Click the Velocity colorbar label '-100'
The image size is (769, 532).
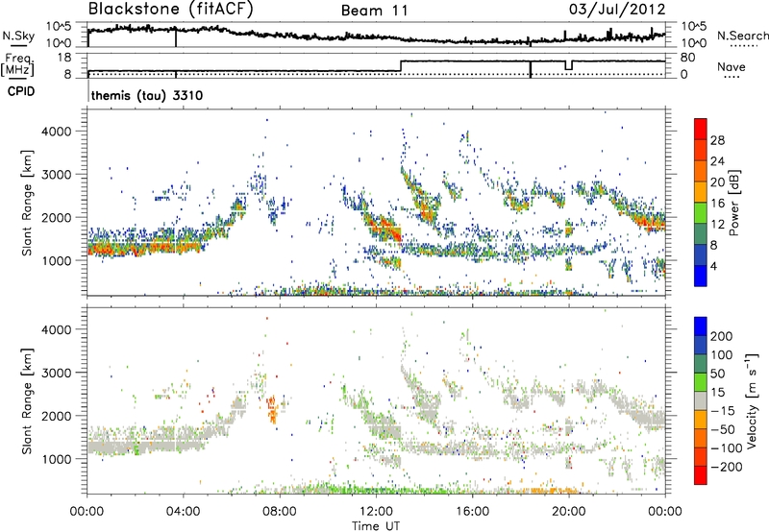pos(727,448)
